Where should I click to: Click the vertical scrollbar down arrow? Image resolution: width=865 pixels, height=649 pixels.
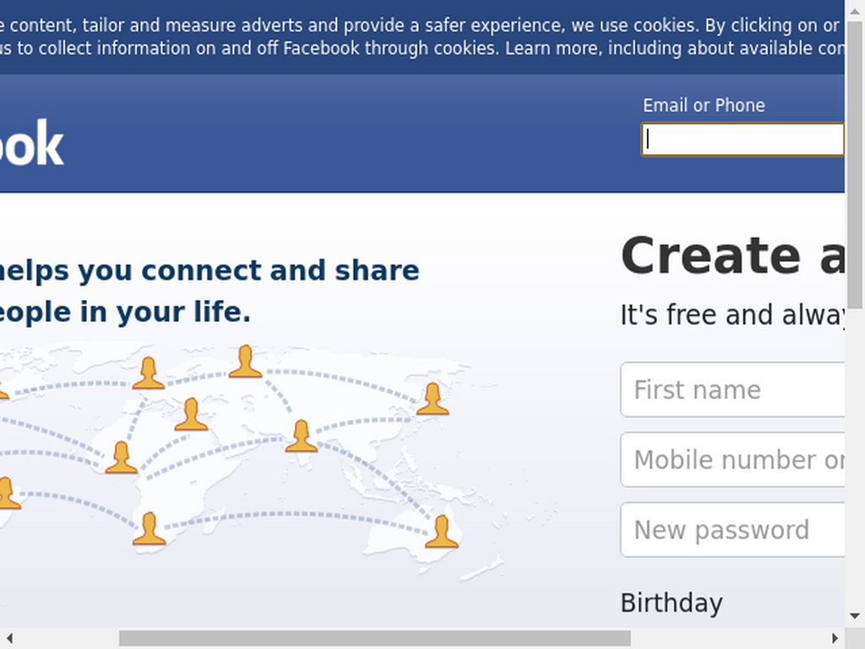tap(855, 616)
